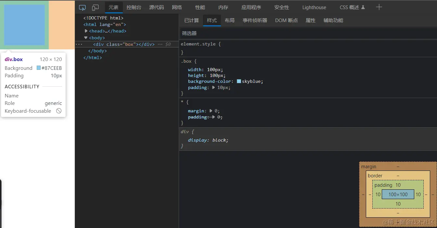Image resolution: width=437 pixels, height=228 pixels.
Task: Collapse the body node triangle
Action: (86, 38)
